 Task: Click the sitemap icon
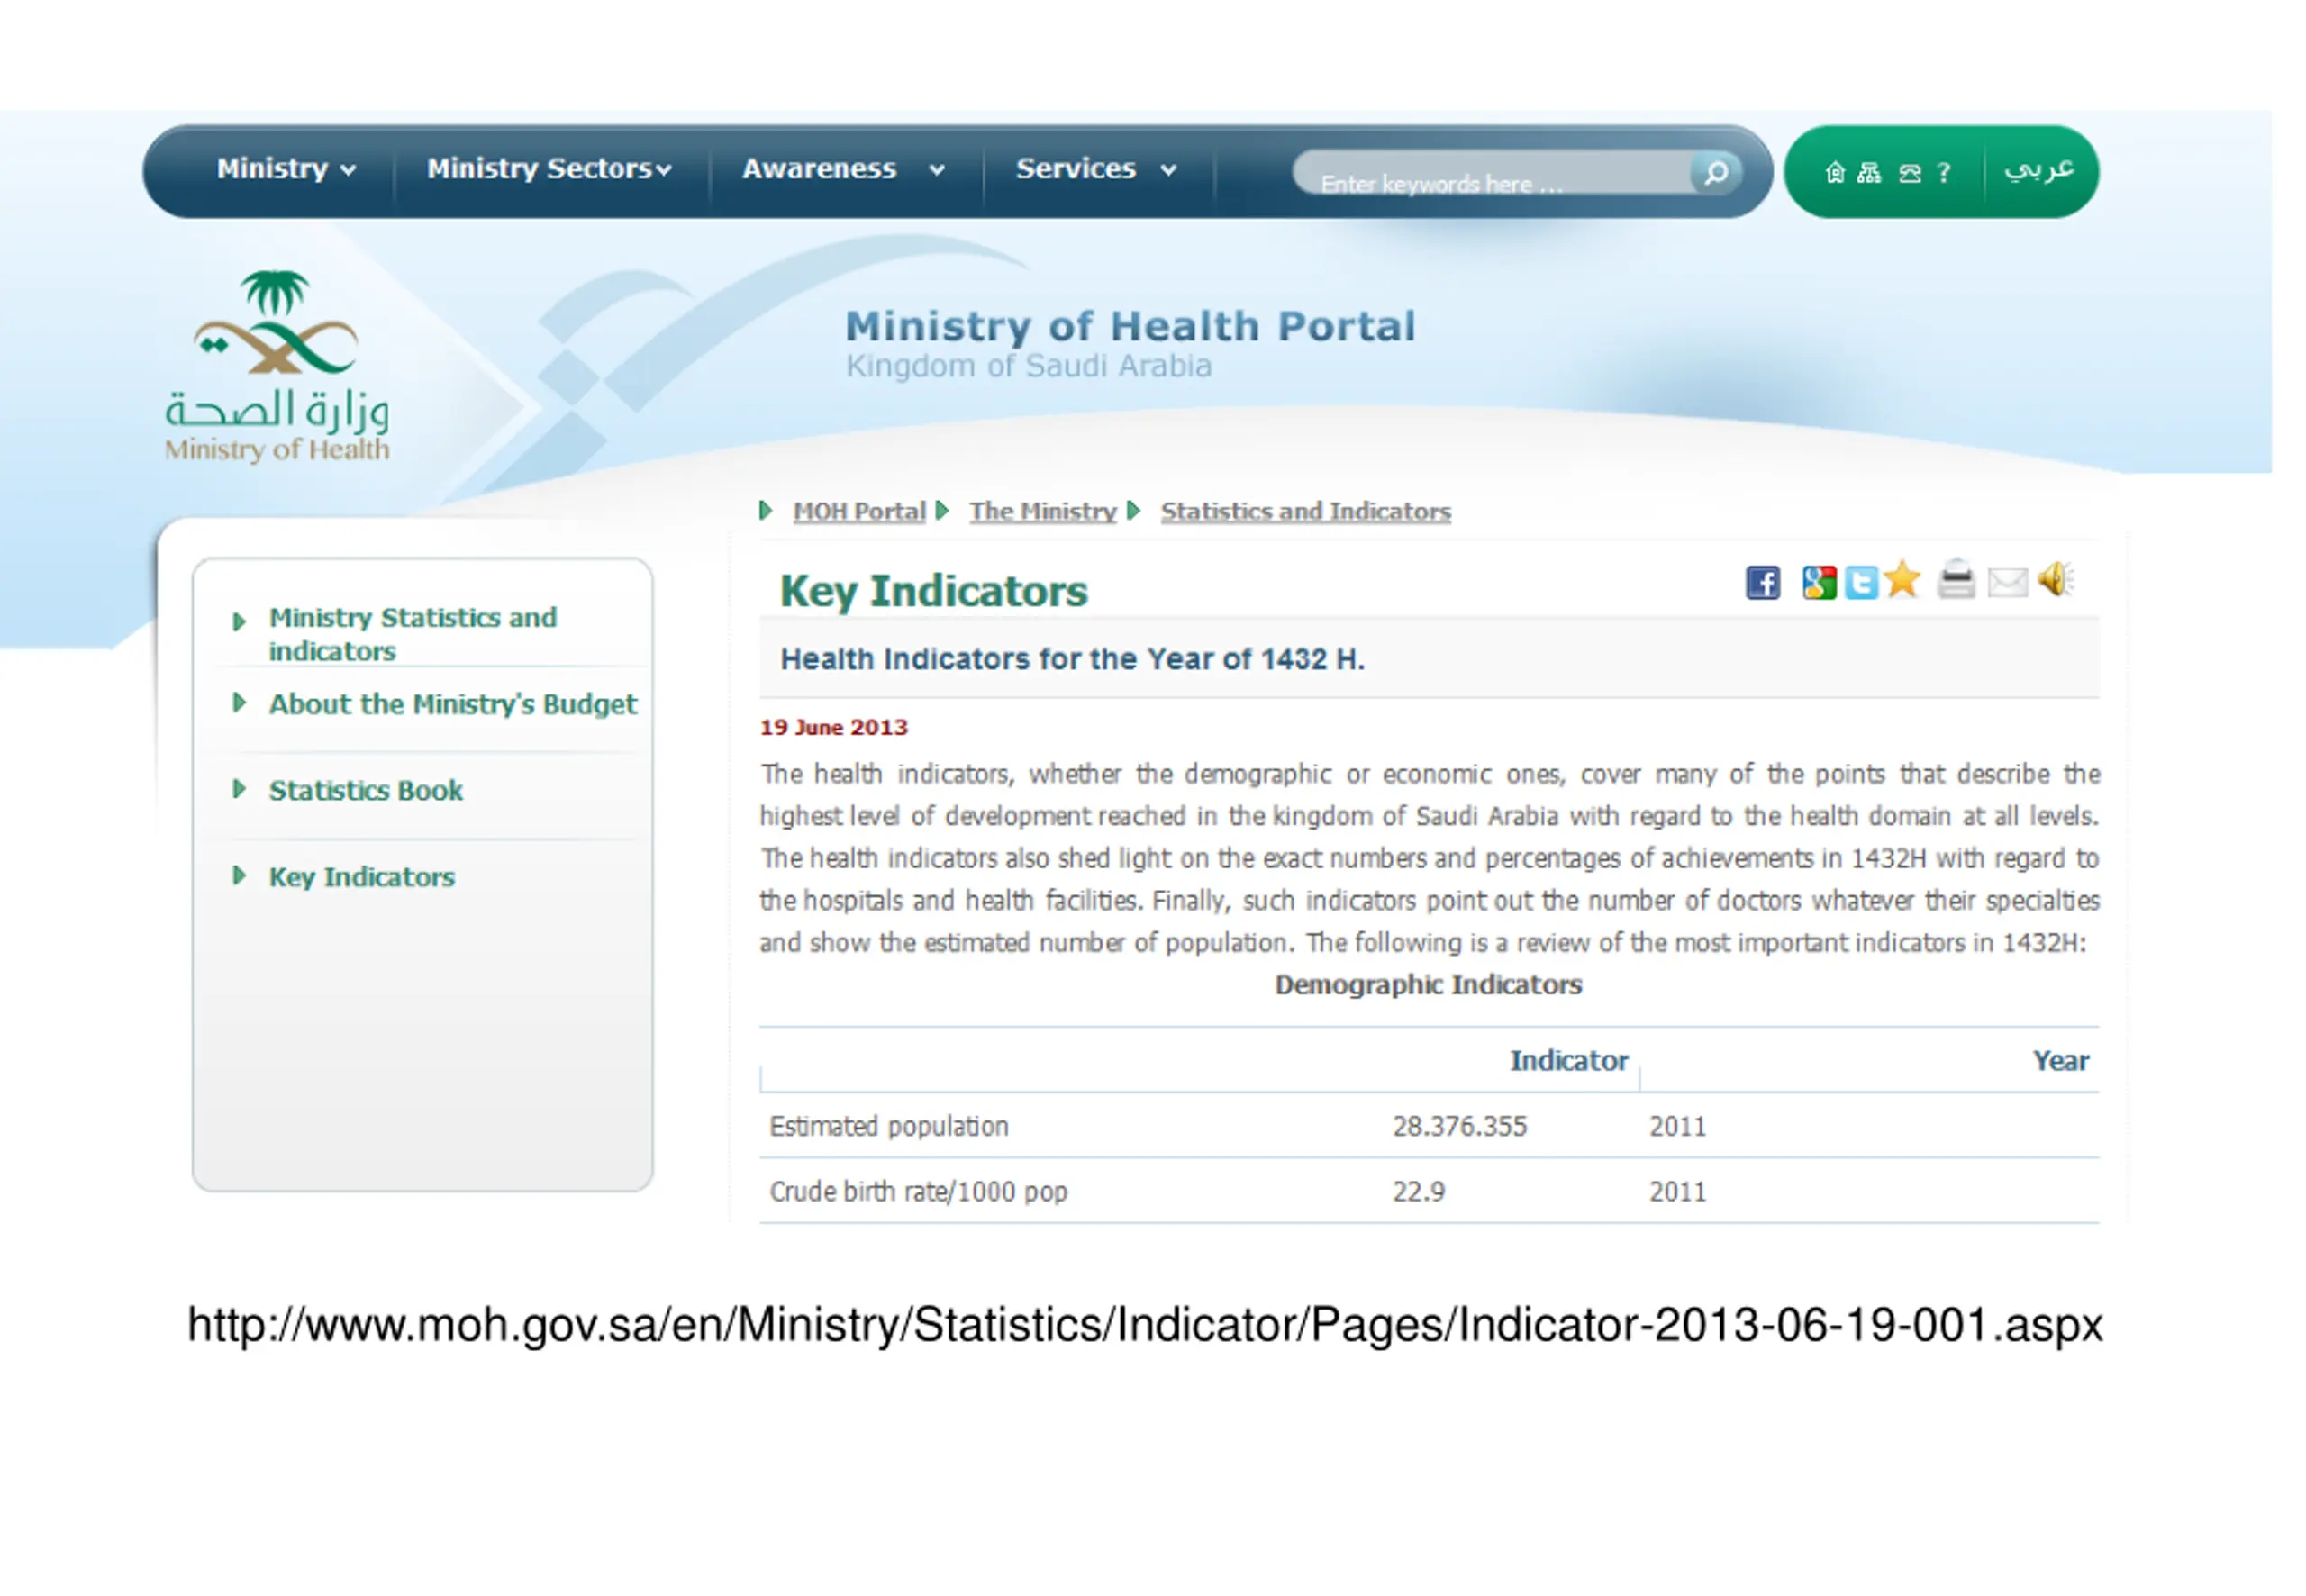1868,173
